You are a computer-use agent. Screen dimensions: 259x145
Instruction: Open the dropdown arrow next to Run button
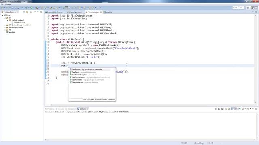[34, 8]
